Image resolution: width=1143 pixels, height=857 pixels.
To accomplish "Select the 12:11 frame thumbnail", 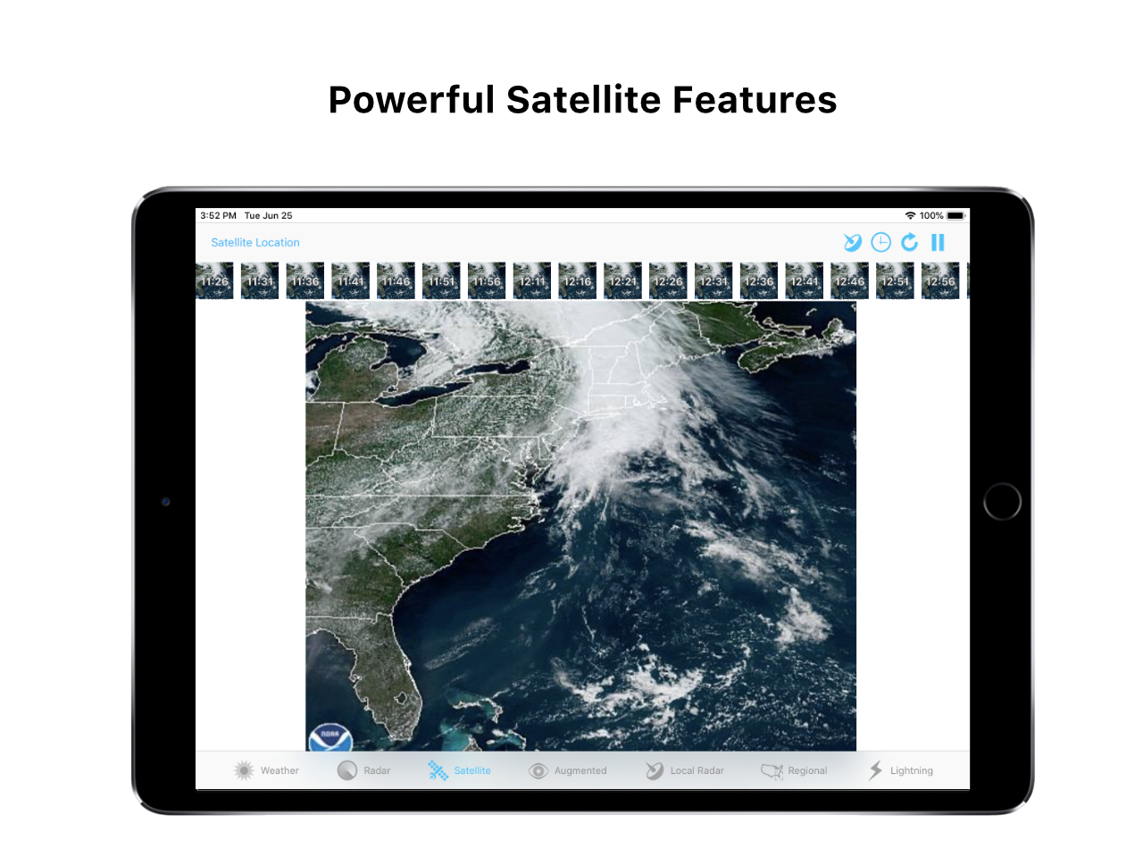I will (x=532, y=280).
